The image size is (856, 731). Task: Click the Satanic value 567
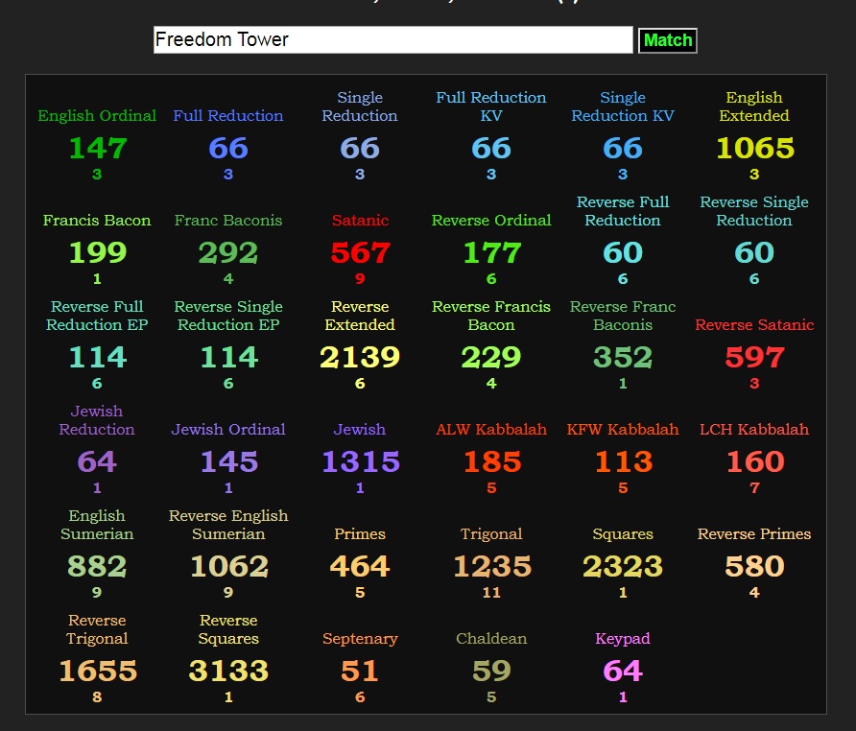(x=360, y=252)
